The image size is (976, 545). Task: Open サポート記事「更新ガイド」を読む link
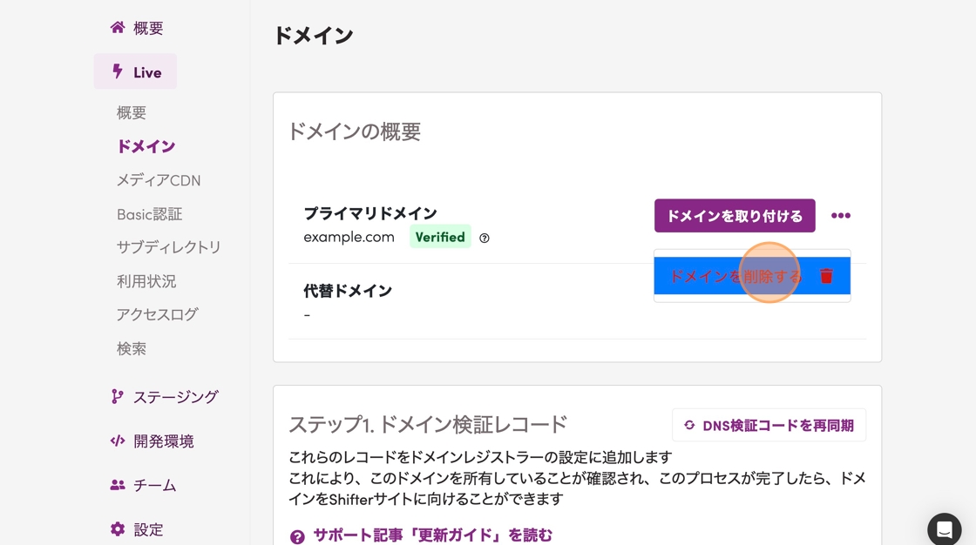432,535
